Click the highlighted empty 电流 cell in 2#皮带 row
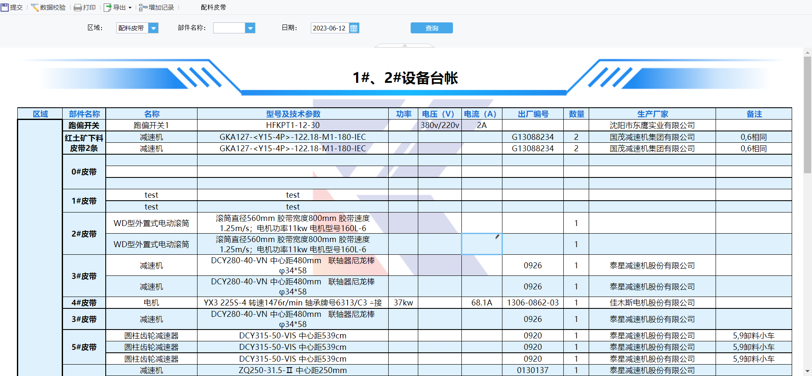 [x=482, y=244]
